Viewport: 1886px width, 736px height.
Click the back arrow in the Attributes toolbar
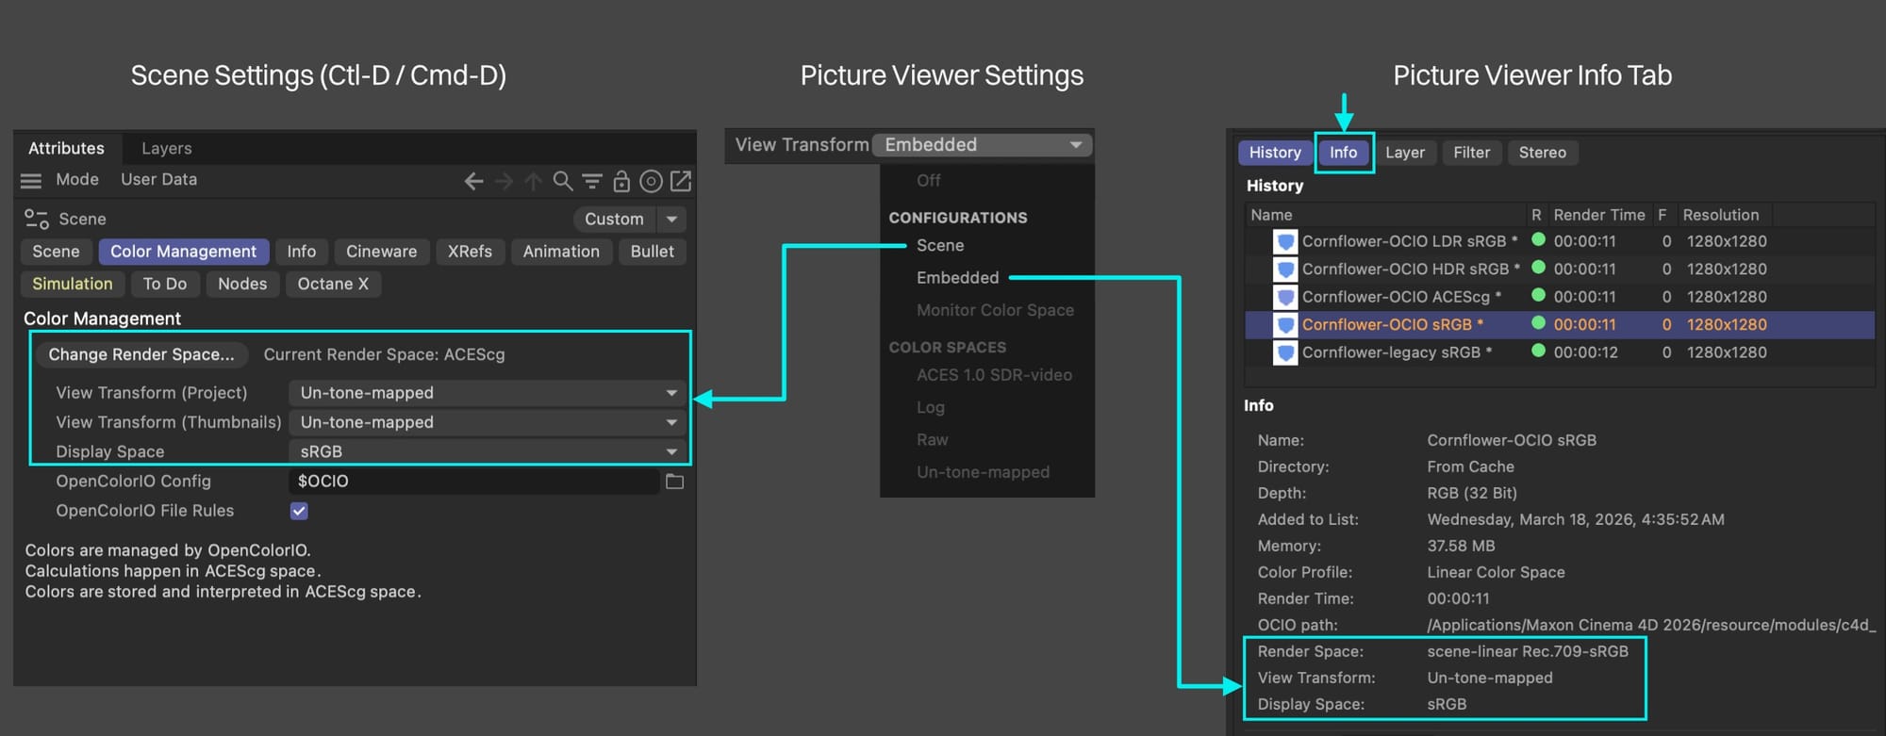click(x=473, y=181)
